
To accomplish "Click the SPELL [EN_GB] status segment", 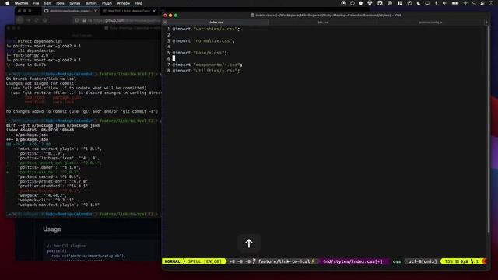I will tap(205, 261).
